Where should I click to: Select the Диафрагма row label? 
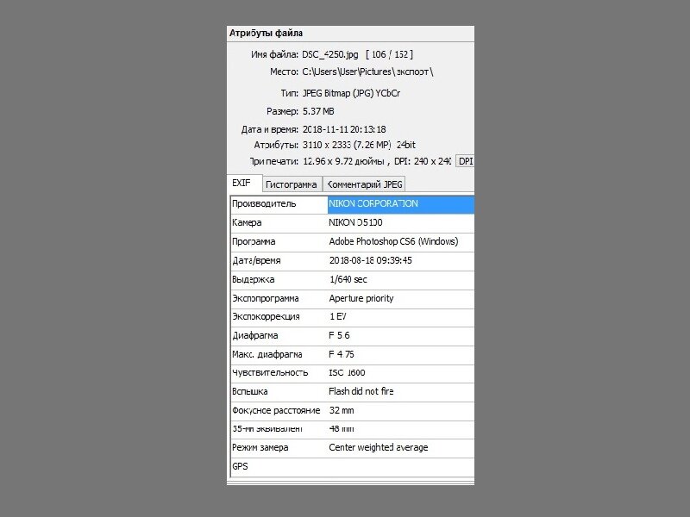(255, 335)
